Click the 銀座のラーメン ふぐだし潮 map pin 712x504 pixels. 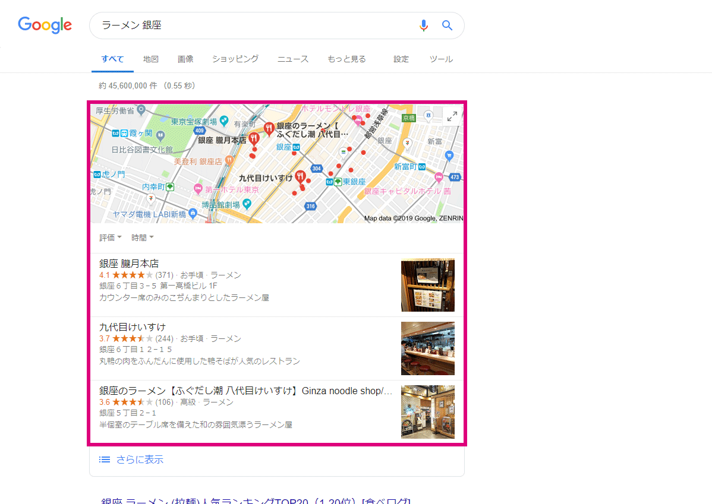269,128
